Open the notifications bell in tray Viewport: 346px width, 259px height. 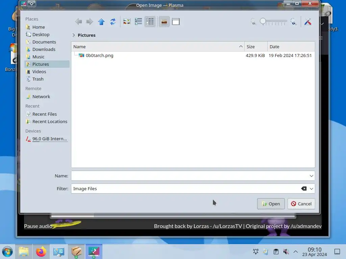[256, 251]
